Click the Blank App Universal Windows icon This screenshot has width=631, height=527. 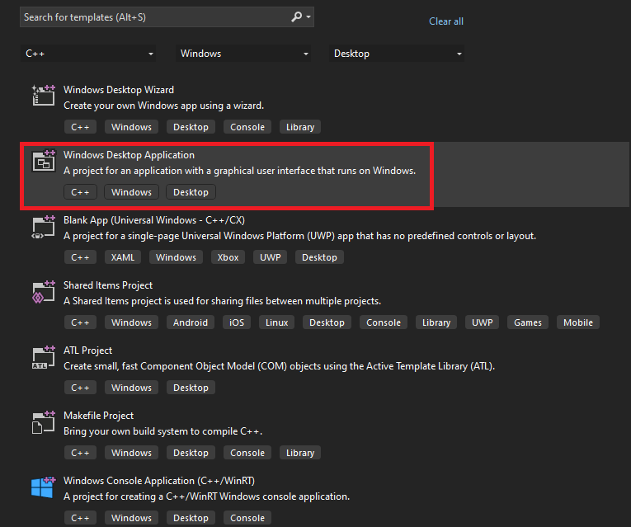tap(43, 226)
